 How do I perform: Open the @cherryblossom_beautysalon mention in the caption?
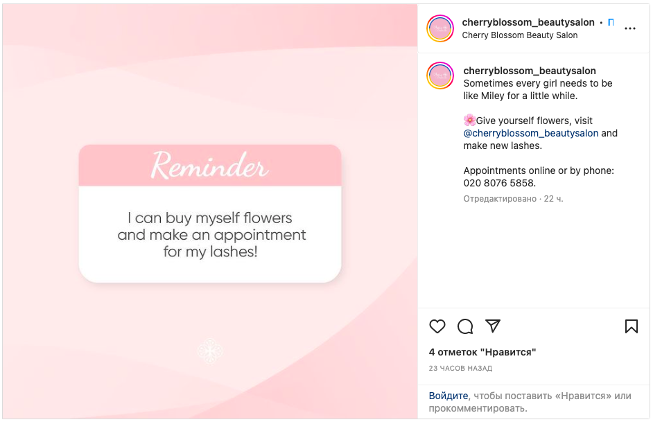tap(530, 133)
